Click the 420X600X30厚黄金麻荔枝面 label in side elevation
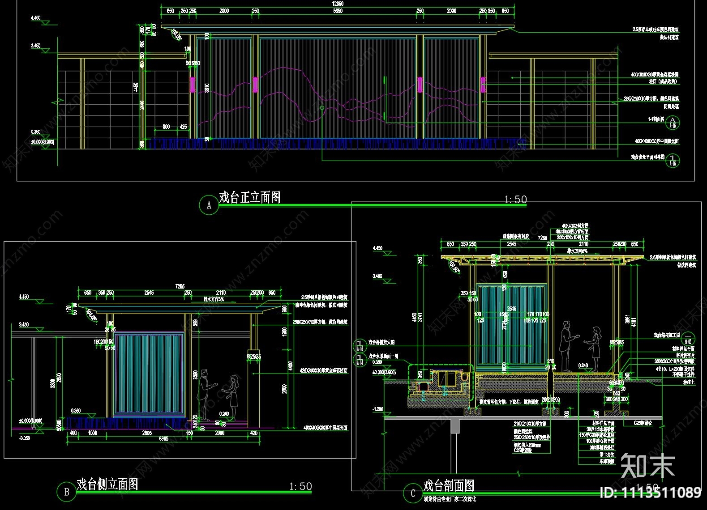Viewport: 707px width, 510px height. coord(325,371)
